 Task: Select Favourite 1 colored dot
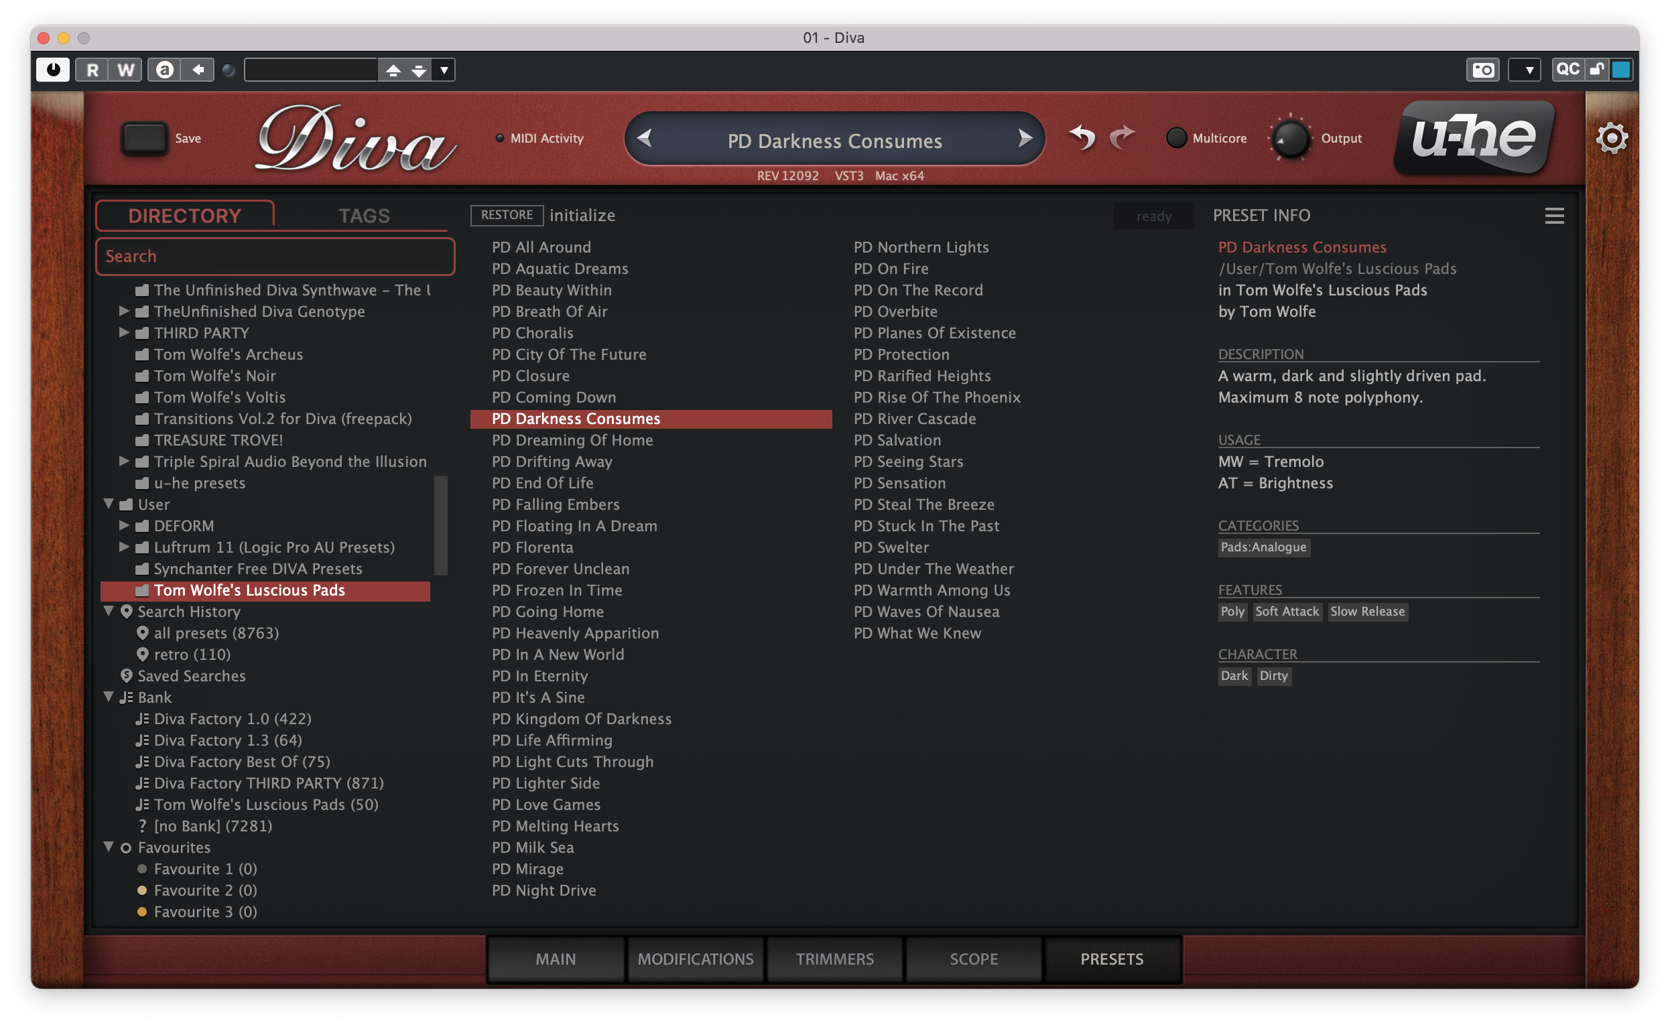click(x=141, y=869)
